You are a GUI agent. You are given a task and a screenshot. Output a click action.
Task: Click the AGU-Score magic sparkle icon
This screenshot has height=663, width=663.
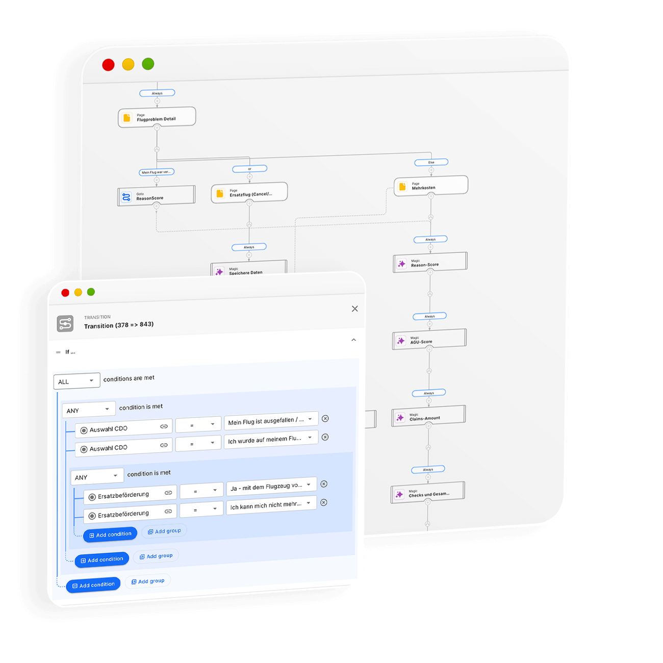pyautogui.click(x=401, y=341)
